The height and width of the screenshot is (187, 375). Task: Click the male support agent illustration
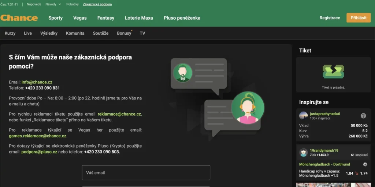coord(182,73)
